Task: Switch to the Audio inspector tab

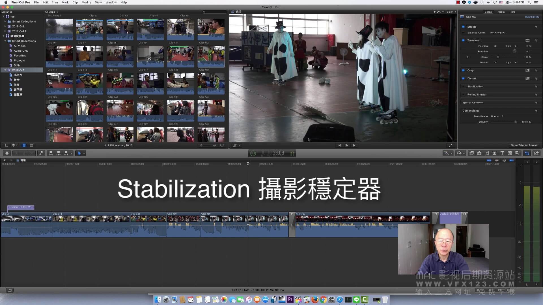Action: pos(501,12)
